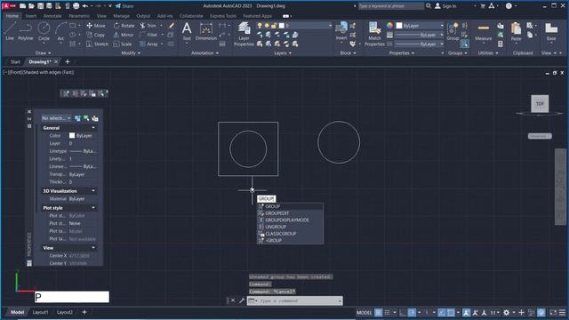Click the Rotate tool
Image resolution: width=569 pixels, height=320 pixels.
coord(124,26)
